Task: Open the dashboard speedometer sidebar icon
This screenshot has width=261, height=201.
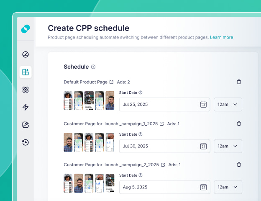Action: tap(26, 54)
